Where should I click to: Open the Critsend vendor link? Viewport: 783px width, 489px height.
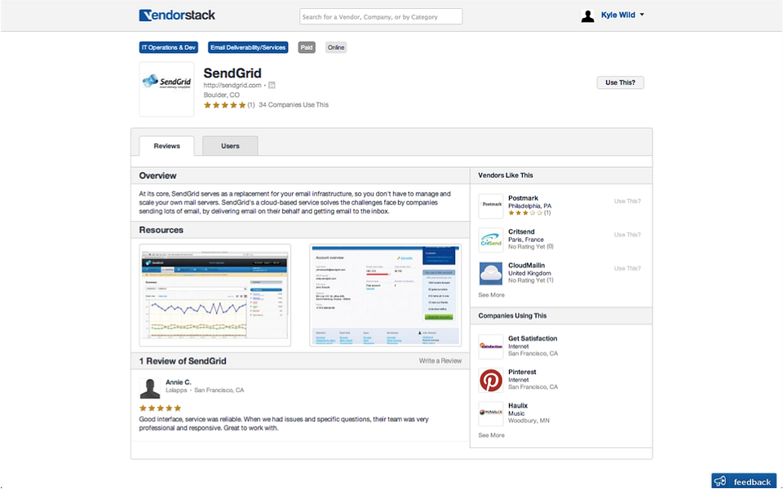pyautogui.click(x=521, y=231)
